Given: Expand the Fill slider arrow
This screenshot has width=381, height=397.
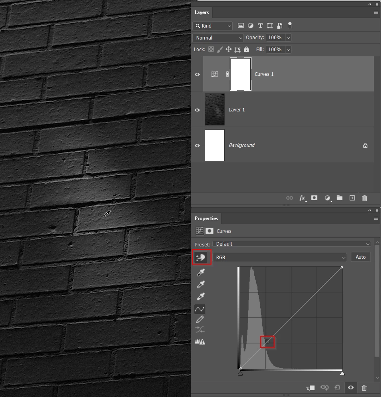Looking at the screenshot, I should 288,50.
